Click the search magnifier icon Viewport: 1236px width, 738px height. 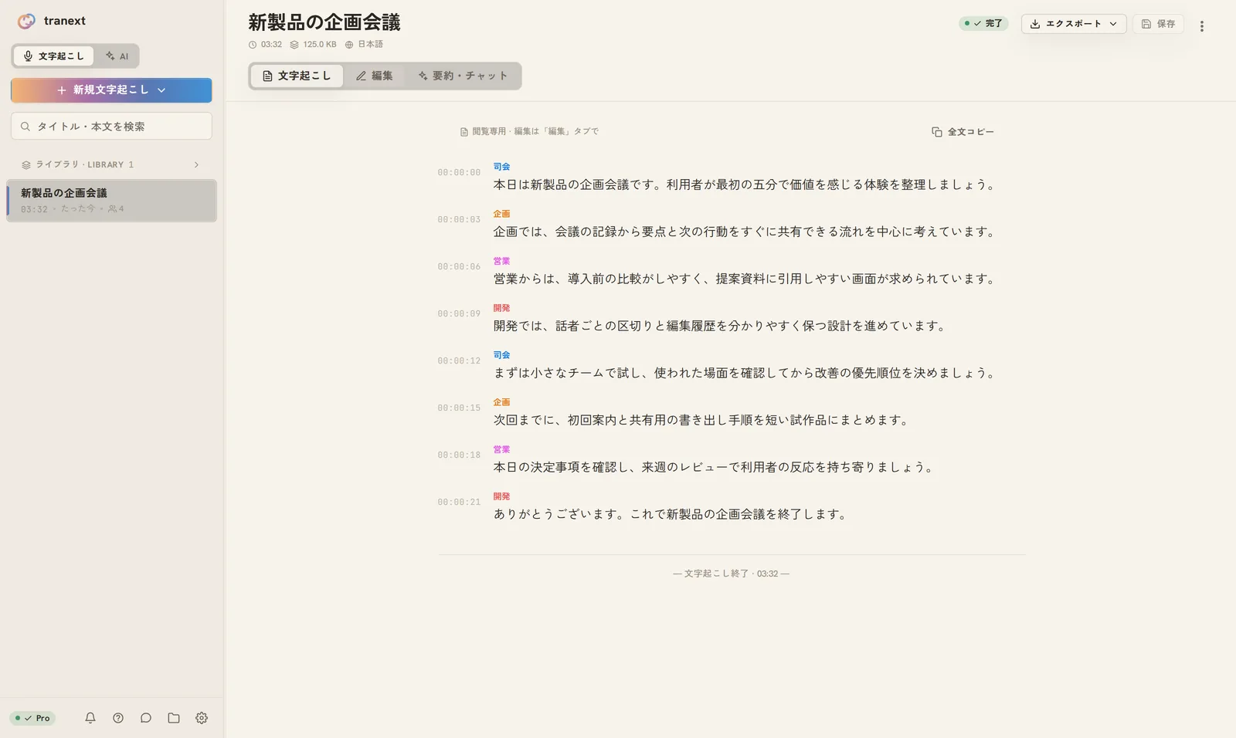tap(25, 127)
